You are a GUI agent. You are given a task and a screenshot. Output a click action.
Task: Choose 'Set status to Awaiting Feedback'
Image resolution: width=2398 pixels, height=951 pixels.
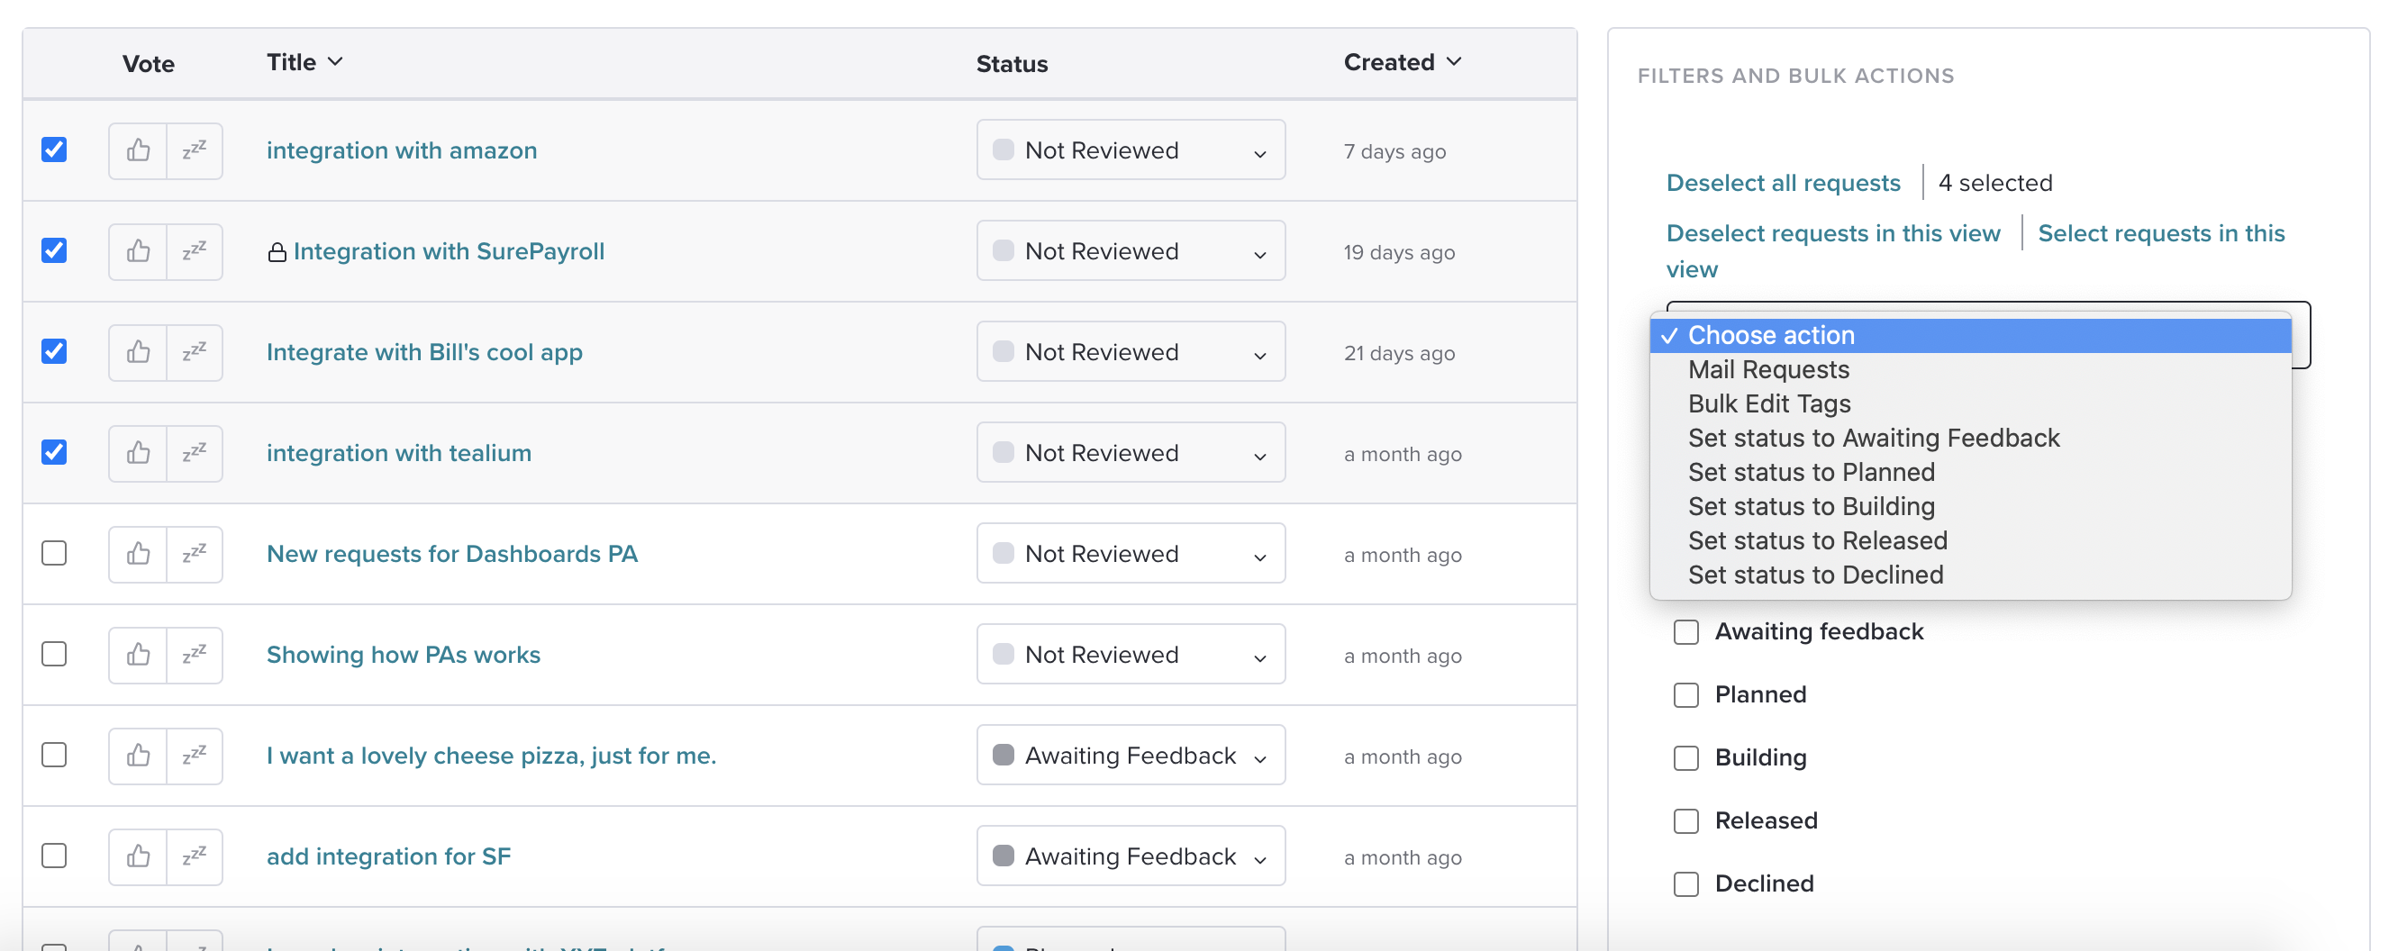tap(1970, 439)
